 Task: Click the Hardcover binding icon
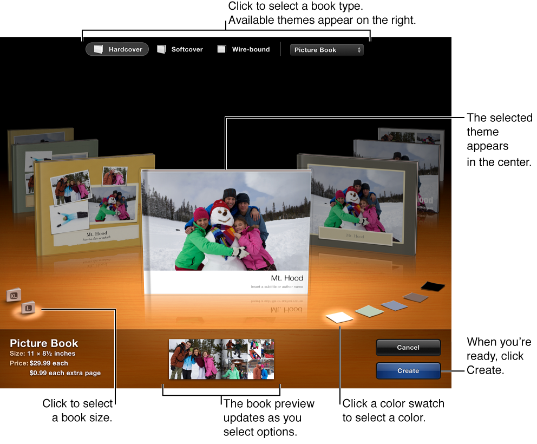pos(97,49)
